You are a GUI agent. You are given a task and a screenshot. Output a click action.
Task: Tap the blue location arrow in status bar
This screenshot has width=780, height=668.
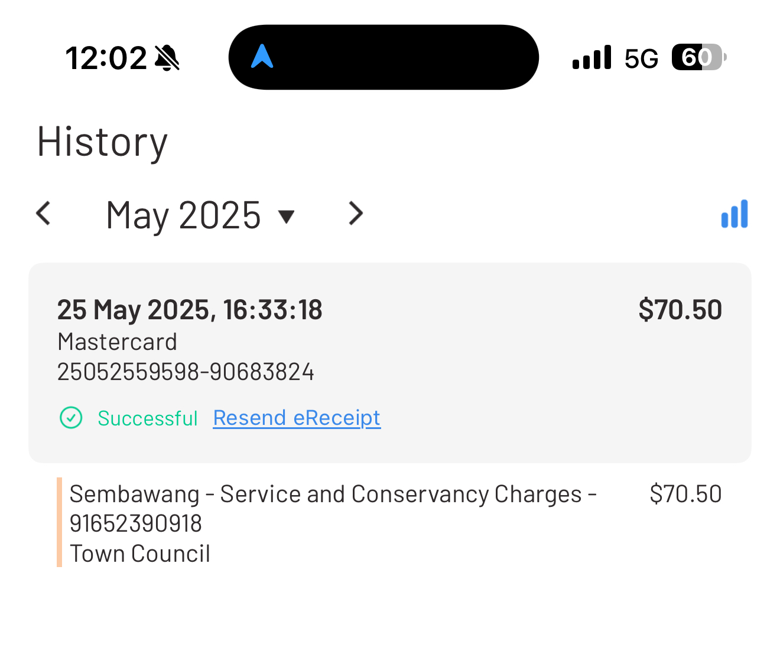262,57
